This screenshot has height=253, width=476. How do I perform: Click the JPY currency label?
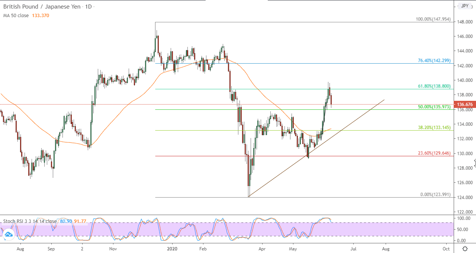465,6
